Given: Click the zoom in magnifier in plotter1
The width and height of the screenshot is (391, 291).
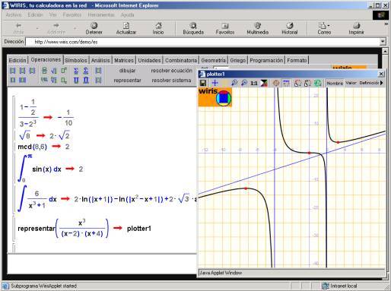Looking at the screenshot, I should [234, 83].
